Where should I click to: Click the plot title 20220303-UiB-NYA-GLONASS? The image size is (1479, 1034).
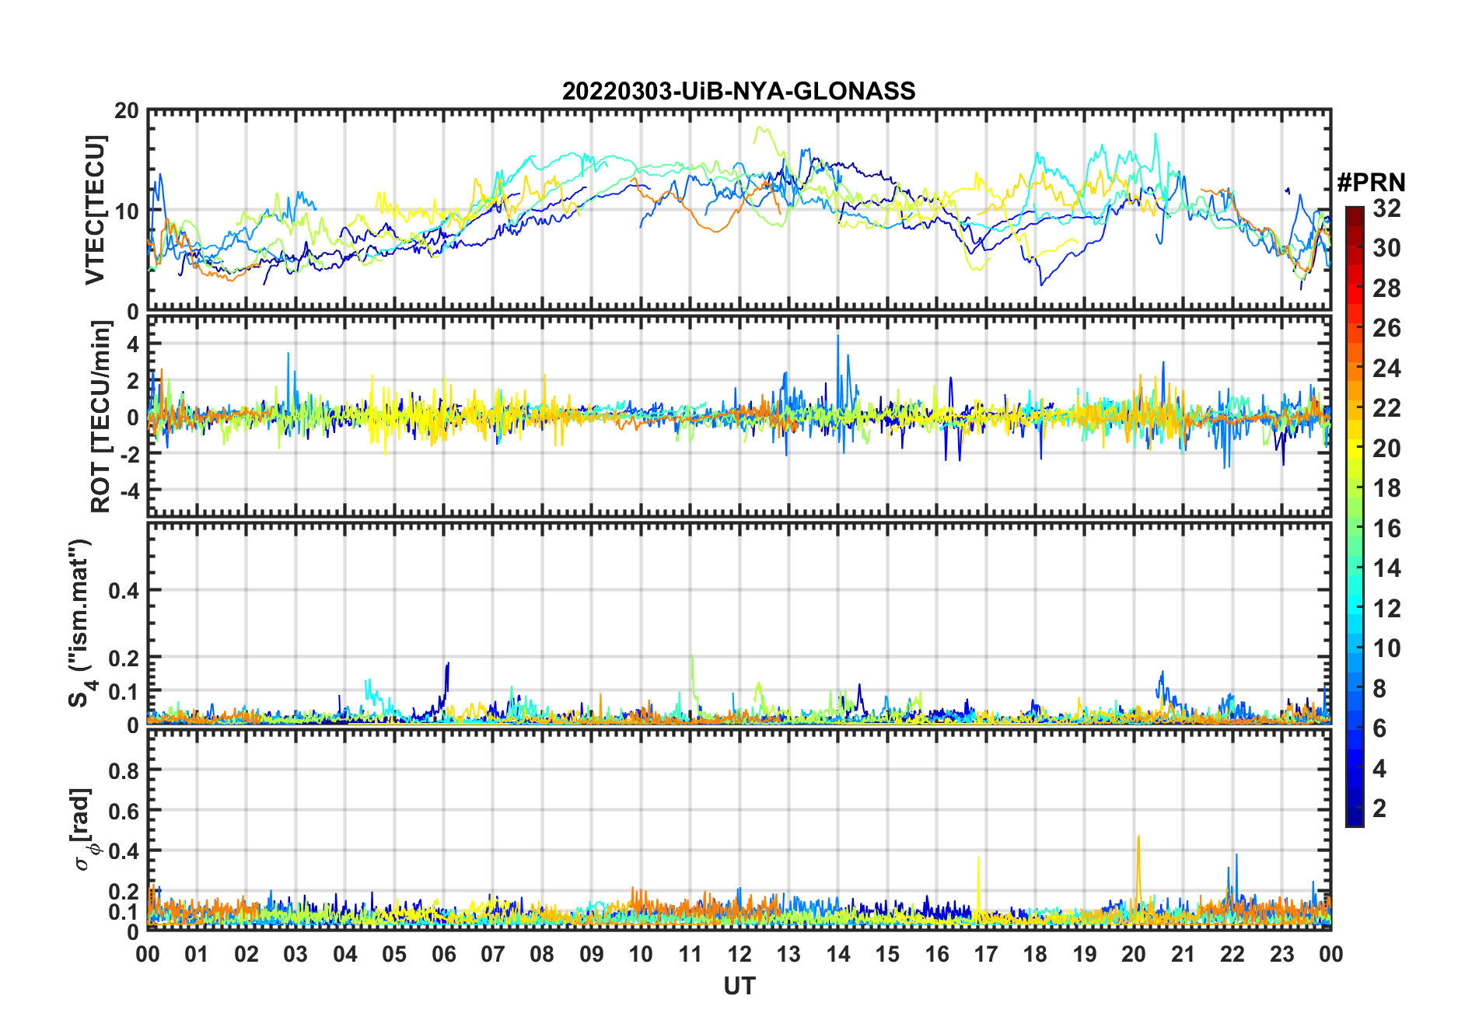pyautogui.click(x=739, y=92)
